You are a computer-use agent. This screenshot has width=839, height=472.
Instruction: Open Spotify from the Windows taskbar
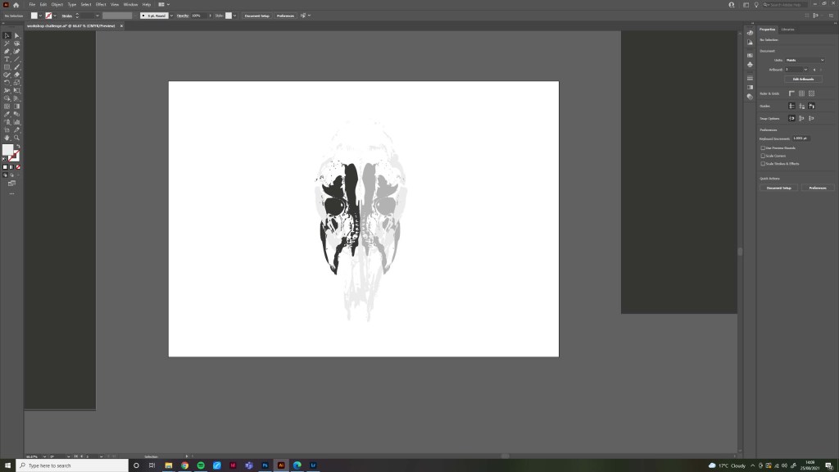click(201, 465)
